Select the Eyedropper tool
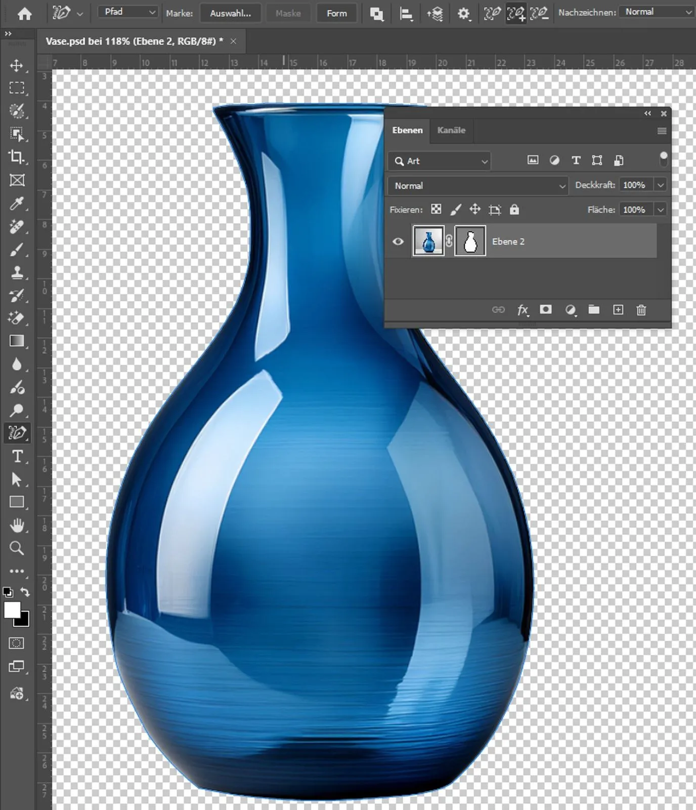696x810 pixels. click(17, 204)
